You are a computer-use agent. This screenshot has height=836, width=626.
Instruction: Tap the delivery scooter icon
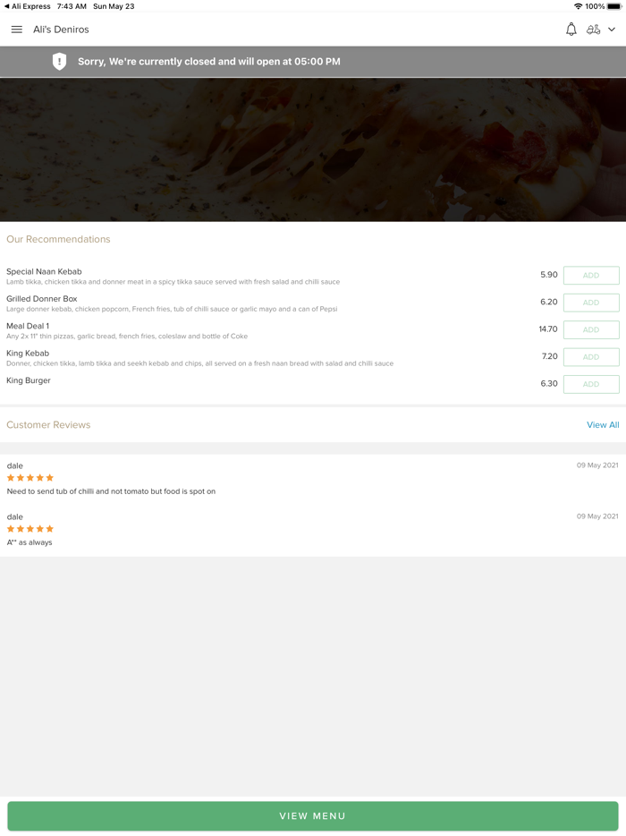[593, 30]
